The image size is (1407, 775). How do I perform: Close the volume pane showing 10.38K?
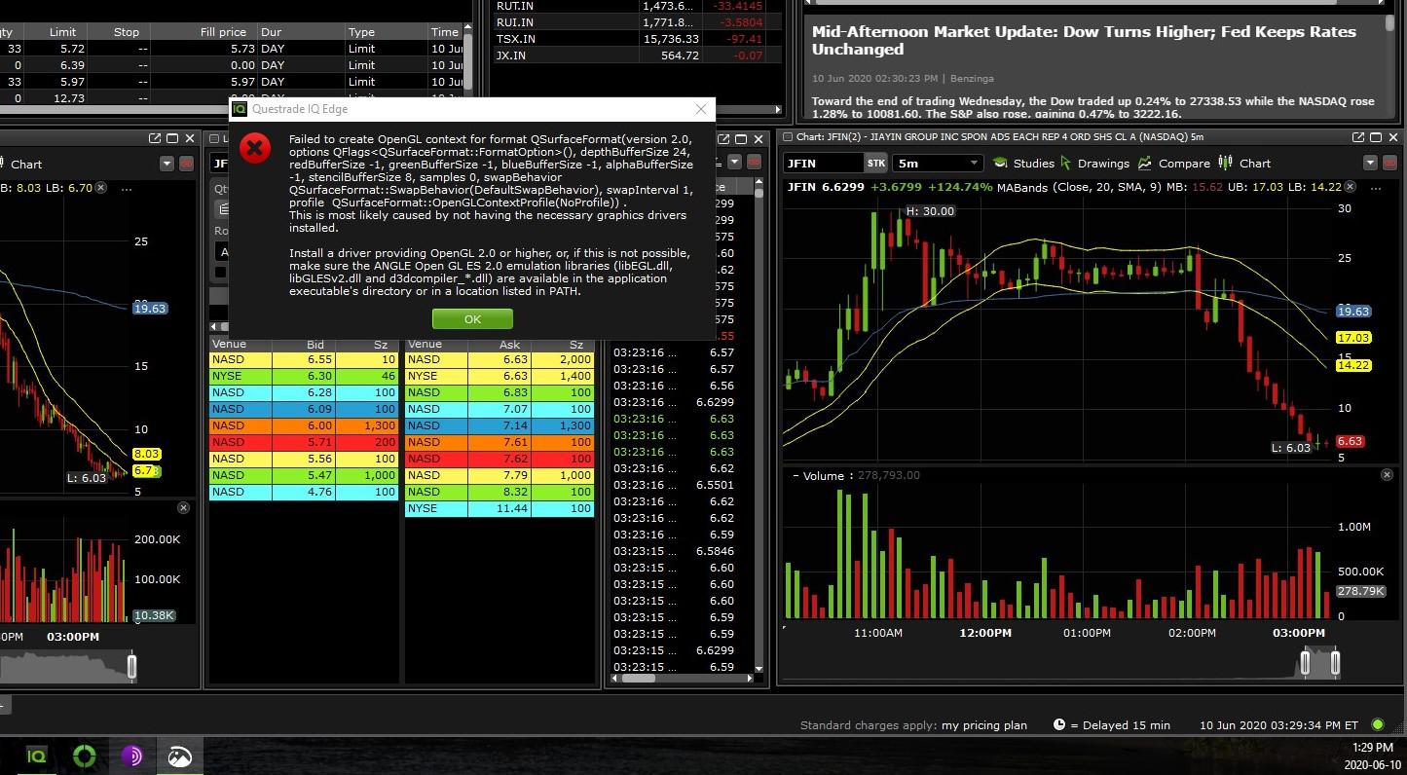(183, 508)
